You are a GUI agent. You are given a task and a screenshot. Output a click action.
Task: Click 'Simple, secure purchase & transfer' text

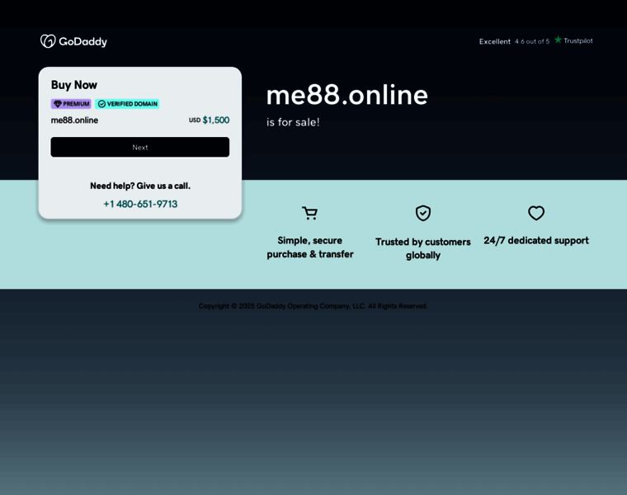pos(310,247)
